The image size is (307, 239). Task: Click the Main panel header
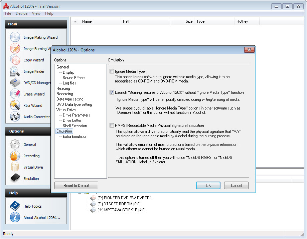36,24
